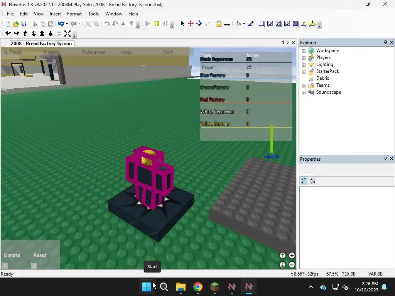This screenshot has width=395, height=296.
Task: Click the camera zoom in plus button
Action: point(292,256)
